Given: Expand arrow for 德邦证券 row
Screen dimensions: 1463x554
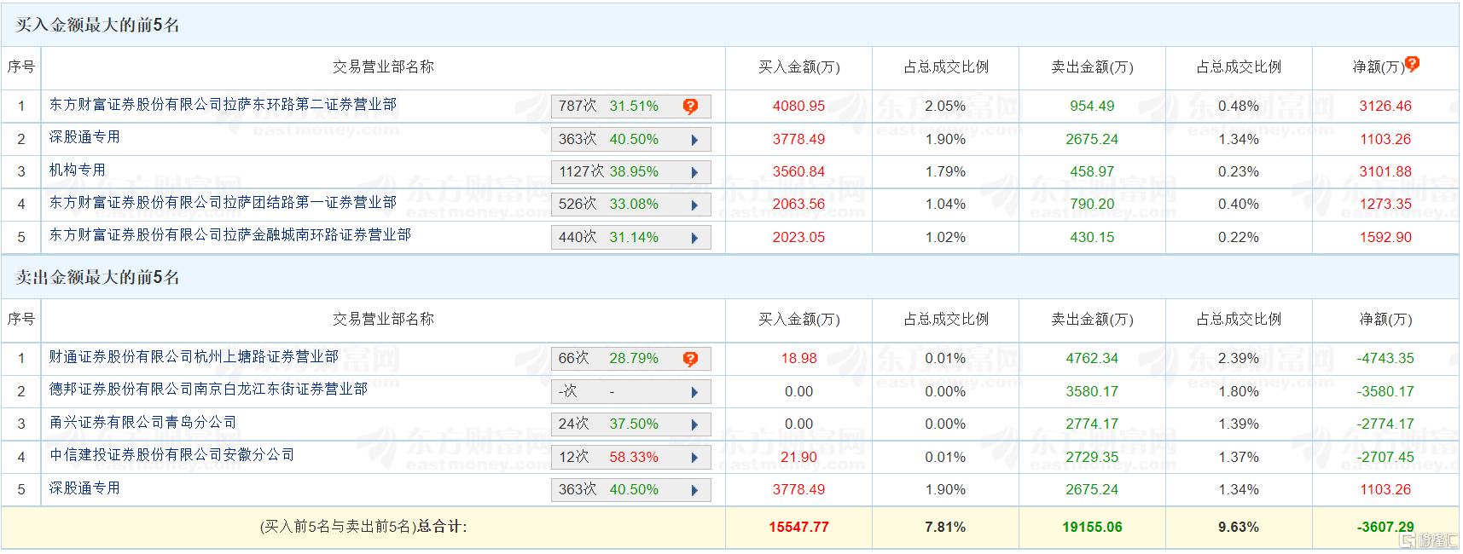Looking at the screenshot, I should 694,392.
